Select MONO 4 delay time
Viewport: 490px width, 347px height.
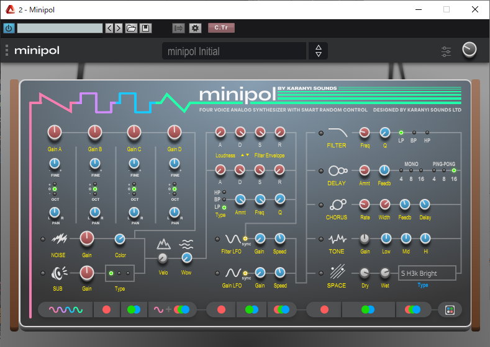tap(401, 170)
